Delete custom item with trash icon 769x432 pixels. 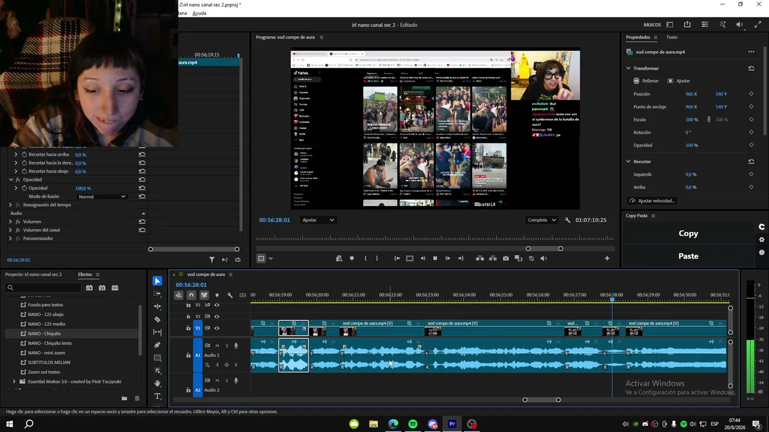[137, 398]
